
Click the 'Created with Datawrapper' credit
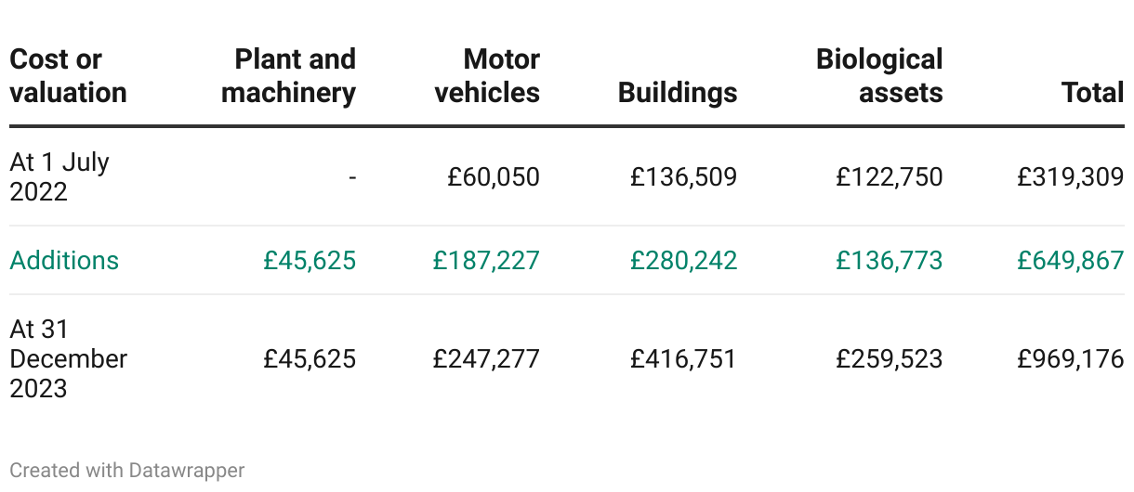[127, 471]
